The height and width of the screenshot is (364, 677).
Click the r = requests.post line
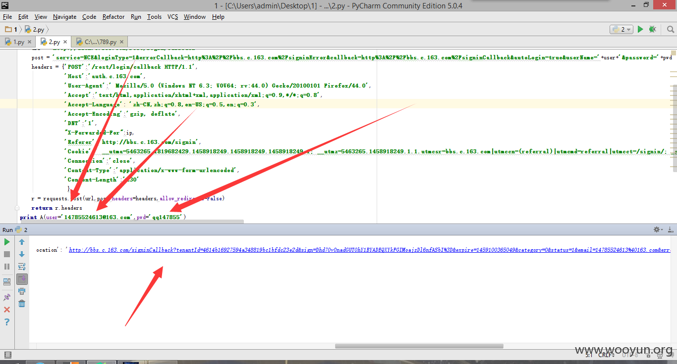tap(128, 198)
